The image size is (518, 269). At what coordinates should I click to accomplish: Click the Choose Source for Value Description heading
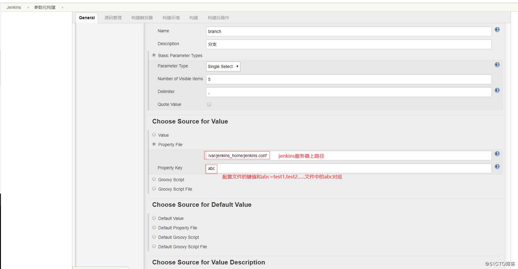pyautogui.click(x=209, y=262)
